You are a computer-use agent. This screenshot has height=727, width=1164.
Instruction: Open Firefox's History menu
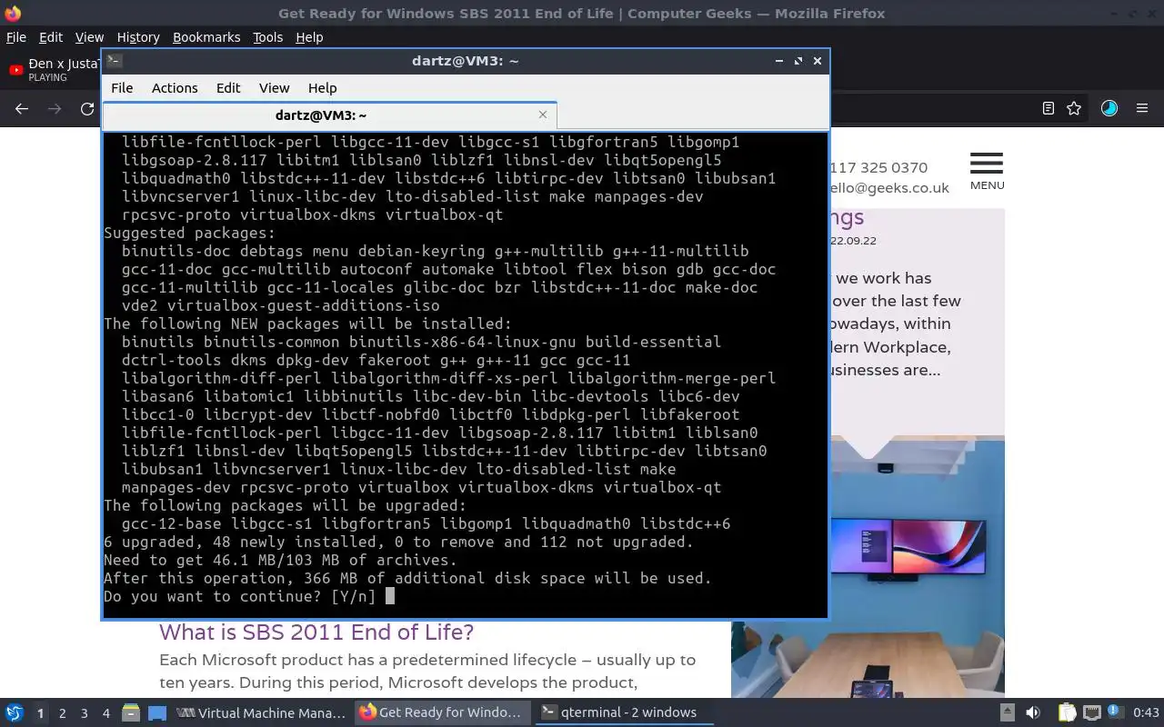tap(138, 37)
